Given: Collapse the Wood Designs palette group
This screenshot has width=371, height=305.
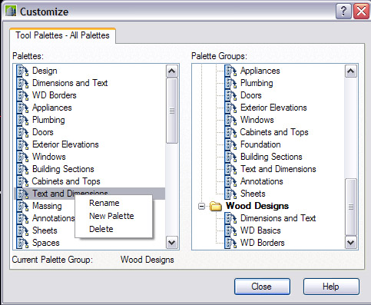Looking at the screenshot, I should [x=202, y=206].
